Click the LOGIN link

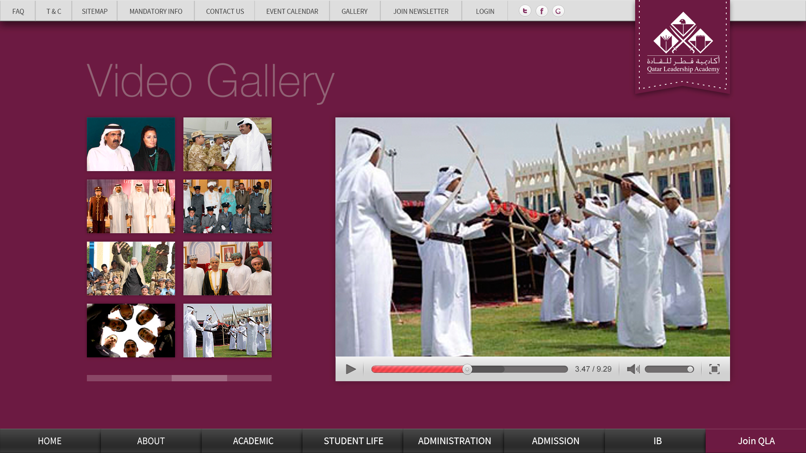coord(485,11)
